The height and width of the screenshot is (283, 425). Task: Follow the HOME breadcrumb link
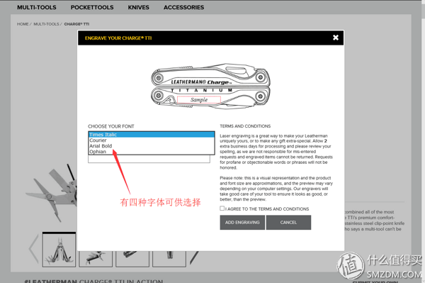(23, 24)
